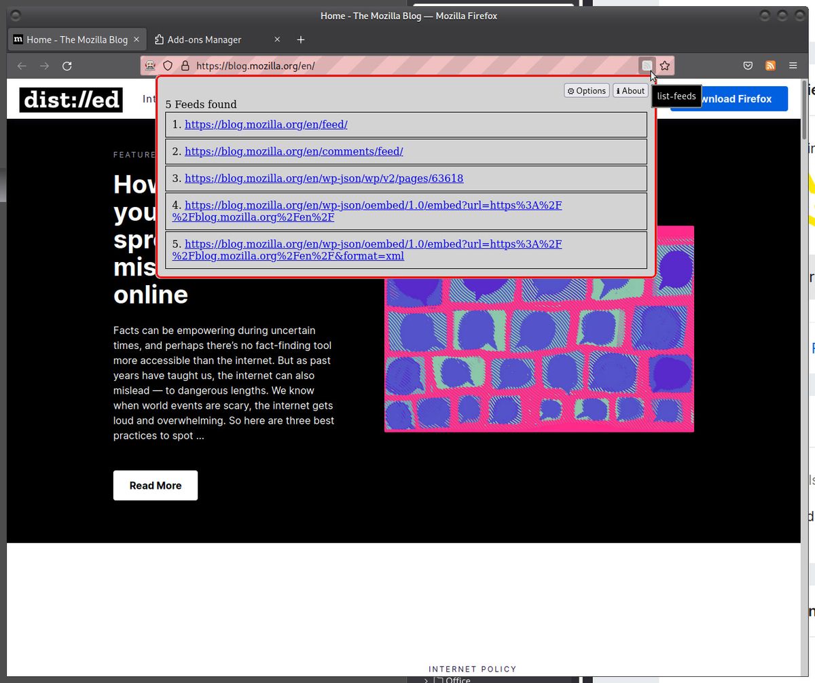Navigate back with the back arrow
Viewport: 815px width, 683px height.
tap(22, 65)
